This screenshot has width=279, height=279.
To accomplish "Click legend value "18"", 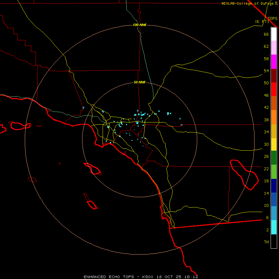I will pyautogui.click(x=266, y=181).
